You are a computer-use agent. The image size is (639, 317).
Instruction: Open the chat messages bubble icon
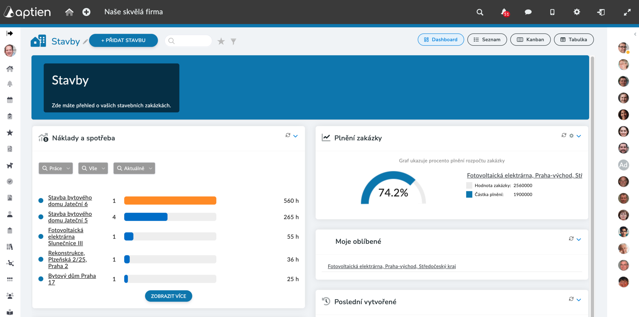[x=528, y=12]
